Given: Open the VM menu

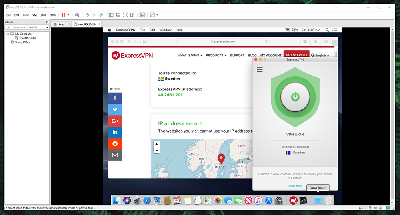Looking at the screenshot, I should point(34,15).
